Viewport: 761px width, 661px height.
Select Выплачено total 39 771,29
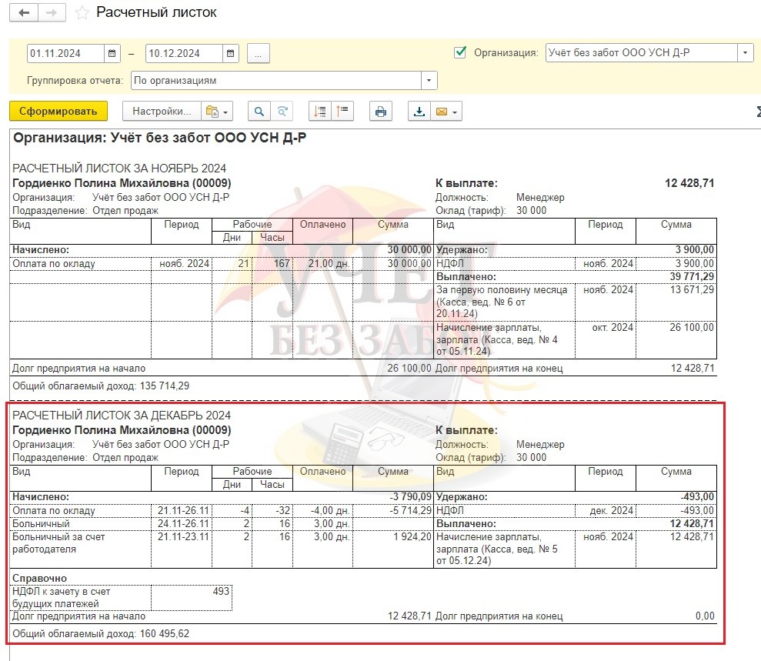tap(692, 276)
